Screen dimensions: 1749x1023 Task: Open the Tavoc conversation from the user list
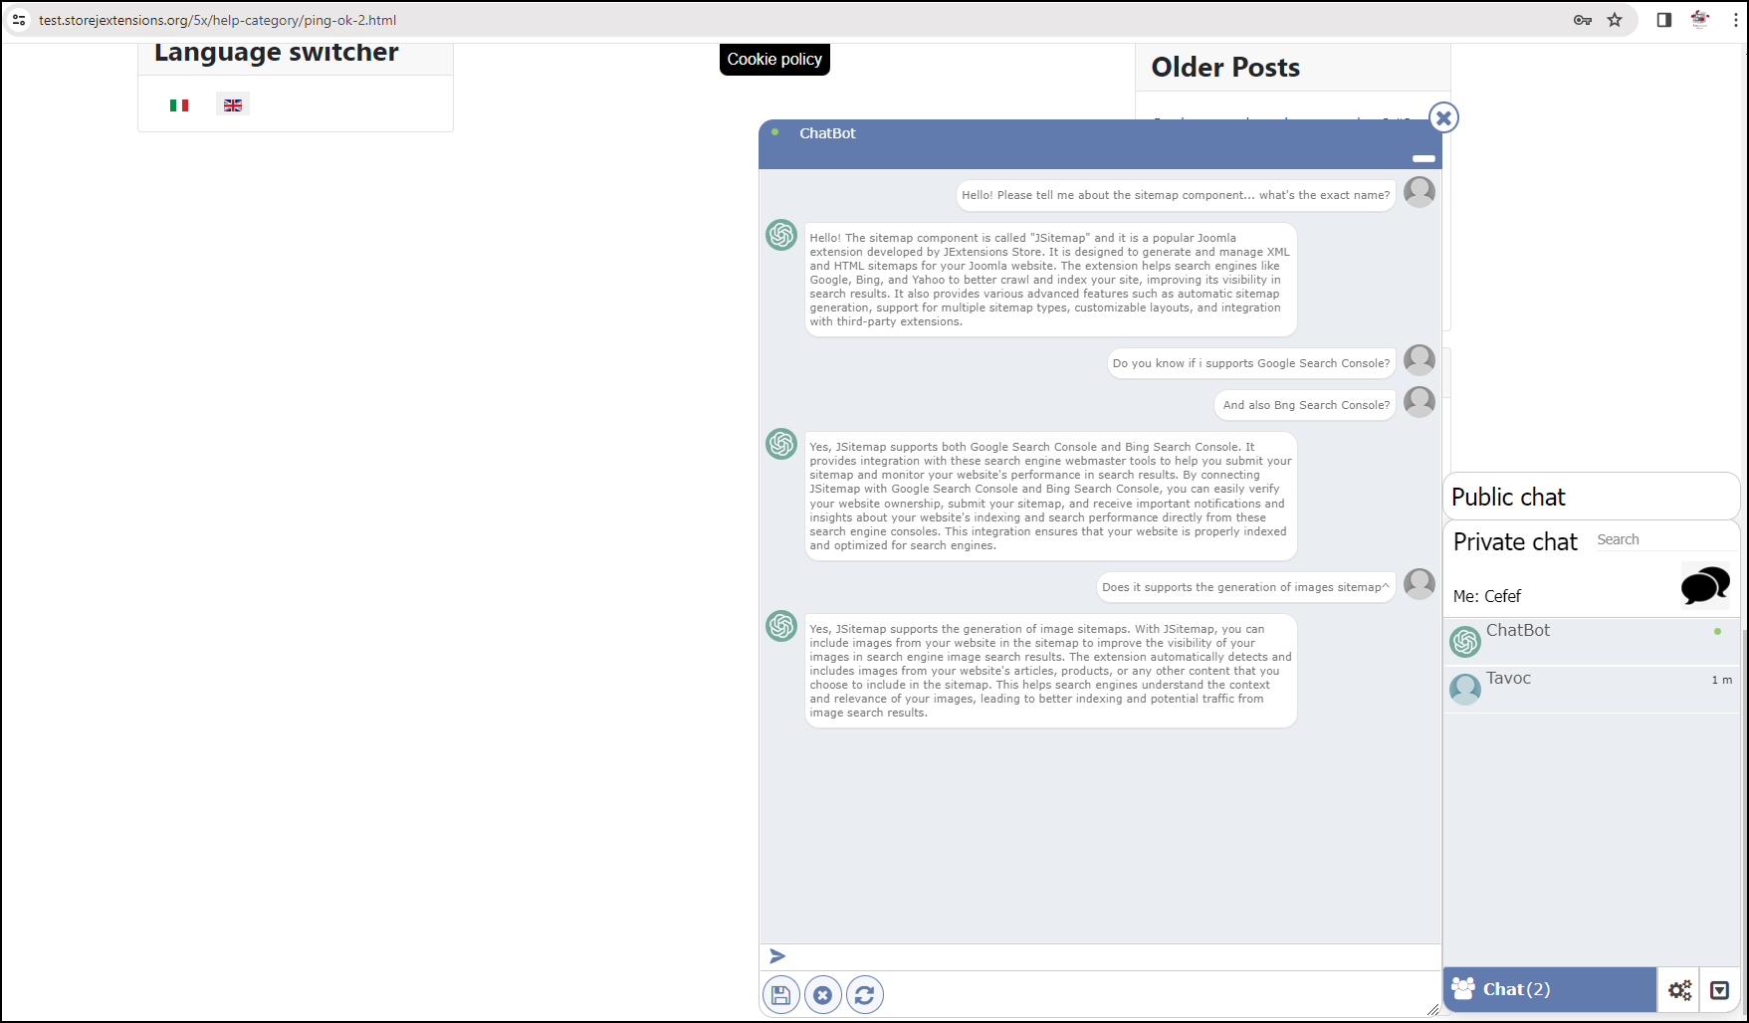coord(1591,690)
